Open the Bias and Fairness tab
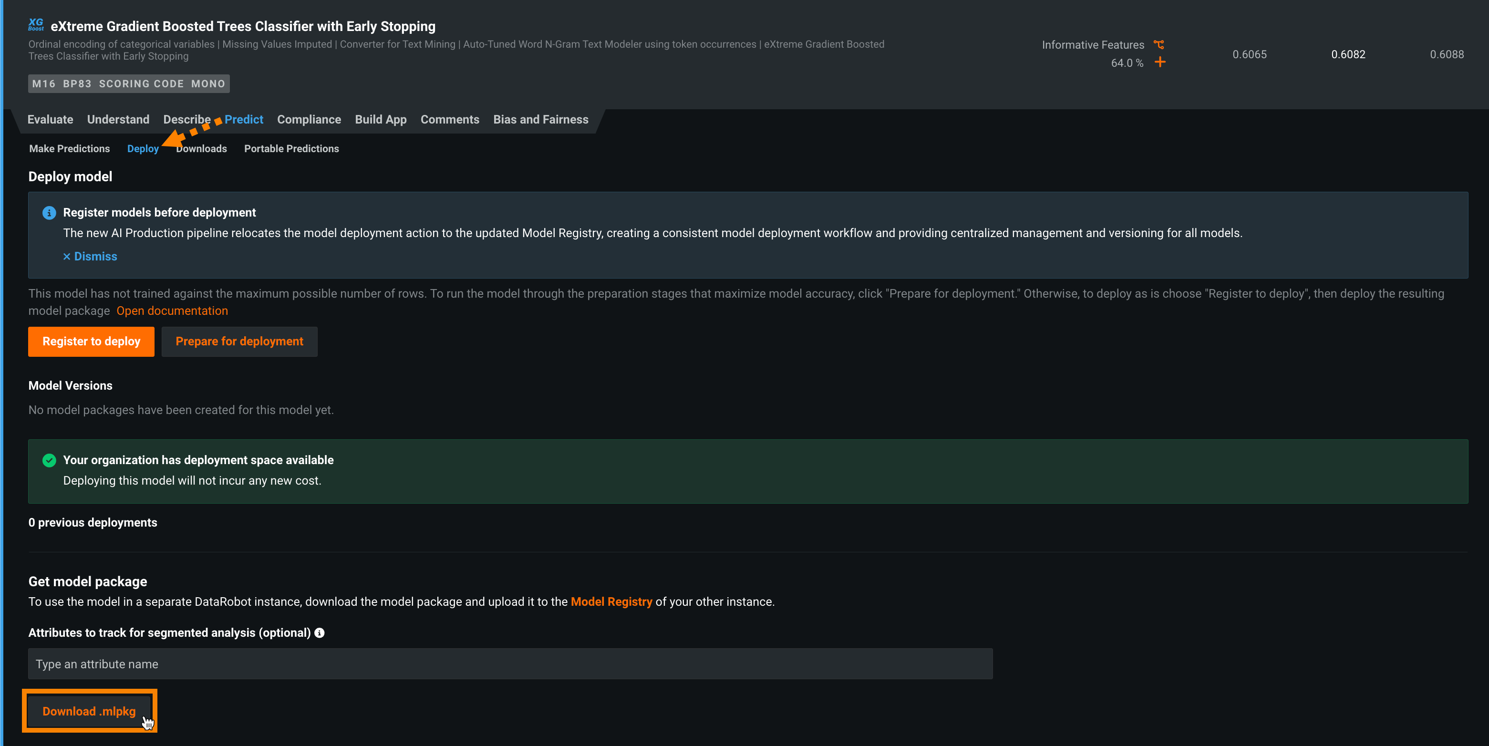This screenshot has width=1489, height=746. pos(540,120)
